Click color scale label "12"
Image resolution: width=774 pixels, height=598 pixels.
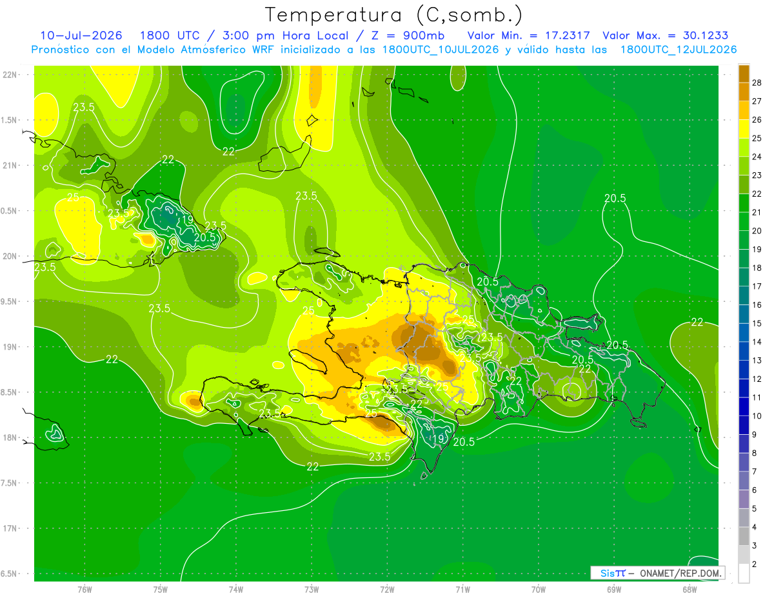[757, 379]
